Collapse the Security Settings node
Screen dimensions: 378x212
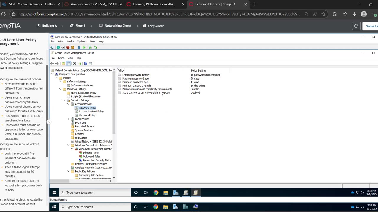64,100
